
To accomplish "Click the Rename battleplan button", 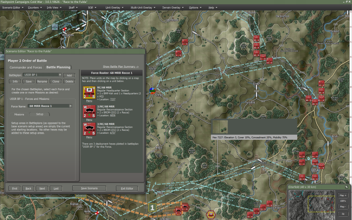I will click(42, 82).
